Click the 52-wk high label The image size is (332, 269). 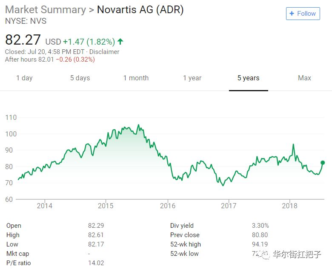pyautogui.click(x=186, y=244)
